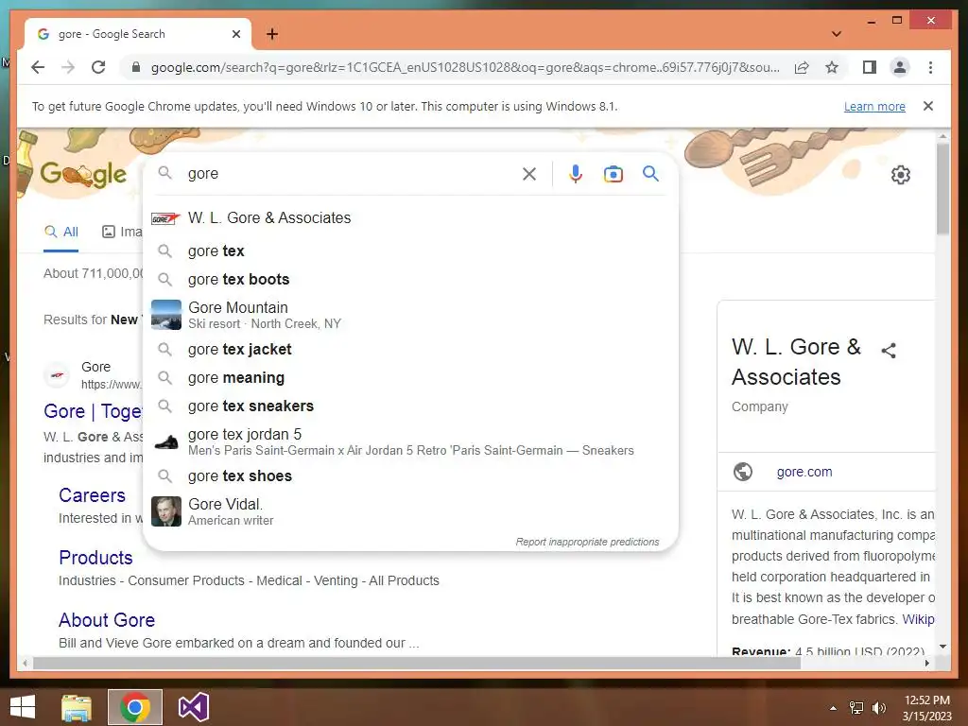This screenshot has height=726, width=968.
Task: Pick "gore tex jacket" suggestion
Action: tap(410, 350)
